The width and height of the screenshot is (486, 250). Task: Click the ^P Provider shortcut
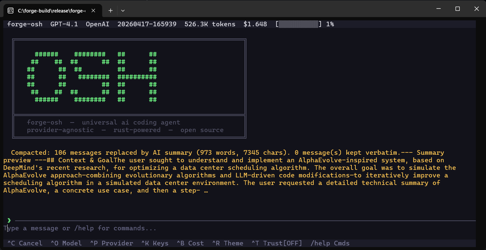coord(112,243)
